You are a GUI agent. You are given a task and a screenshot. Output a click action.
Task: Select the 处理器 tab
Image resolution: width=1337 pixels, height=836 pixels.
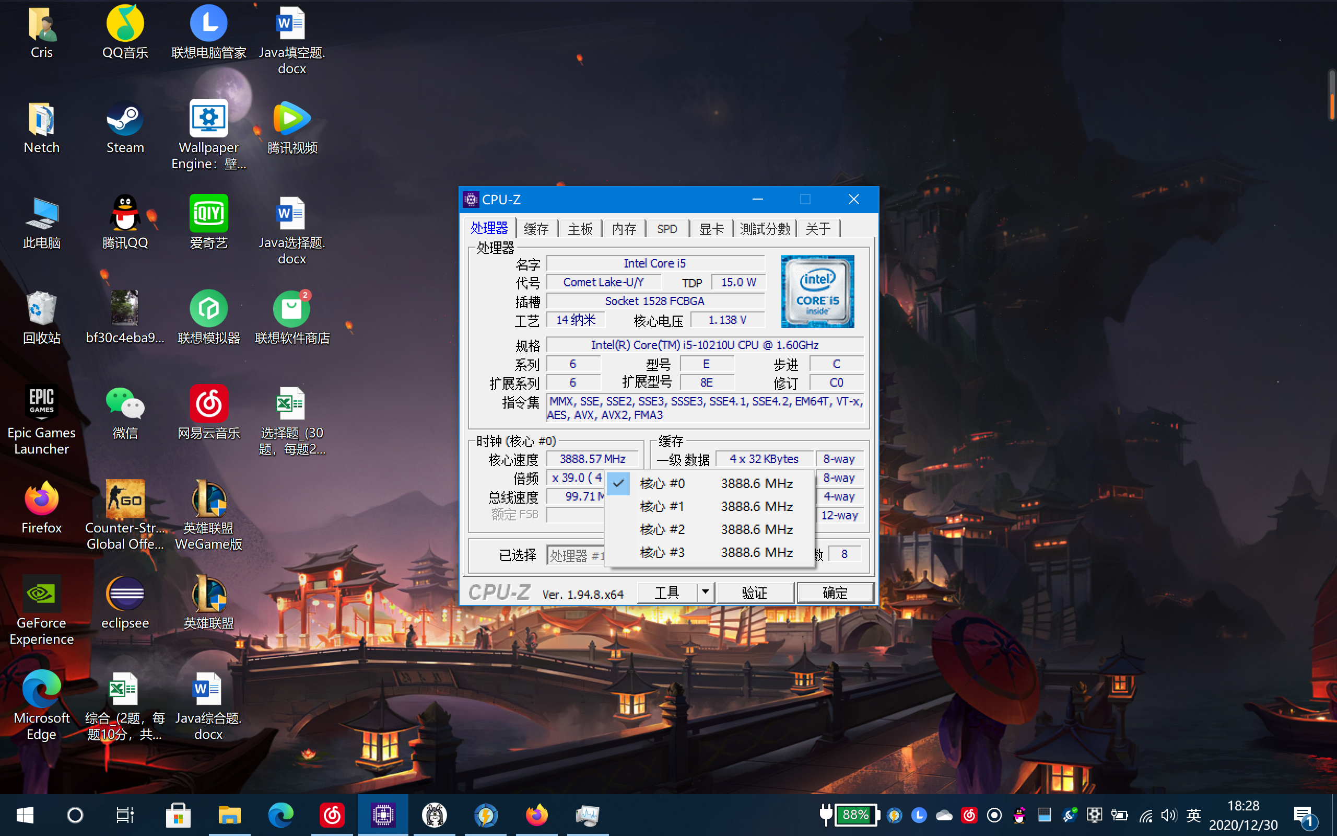(489, 228)
